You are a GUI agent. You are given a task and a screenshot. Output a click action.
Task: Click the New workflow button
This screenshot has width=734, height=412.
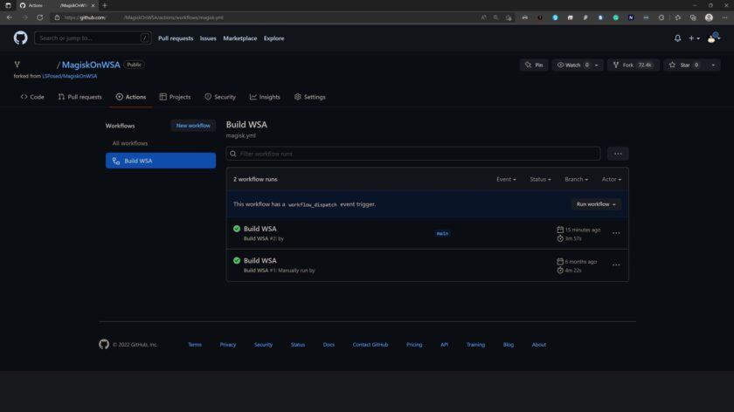pyautogui.click(x=193, y=126)
